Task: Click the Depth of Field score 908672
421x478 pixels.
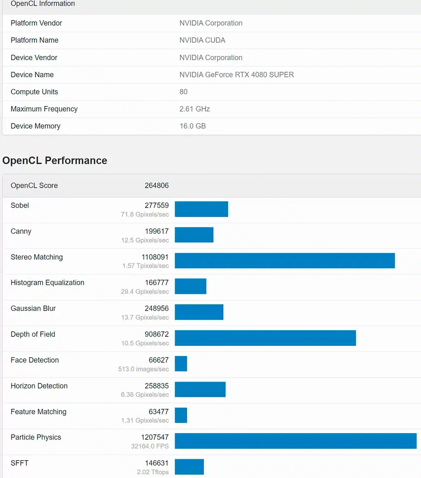Action: click(157, 334)
